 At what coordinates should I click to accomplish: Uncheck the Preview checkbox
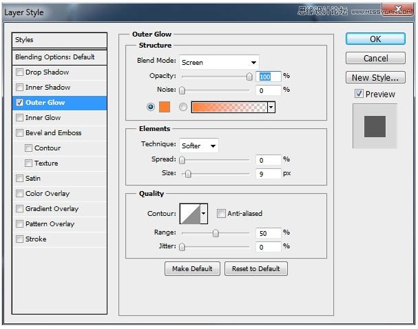(359, 94)
